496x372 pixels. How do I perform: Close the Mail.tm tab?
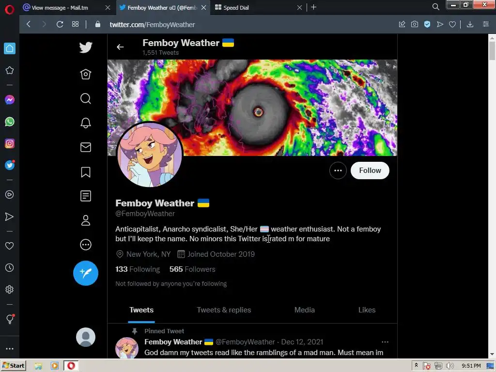[108, 8]
